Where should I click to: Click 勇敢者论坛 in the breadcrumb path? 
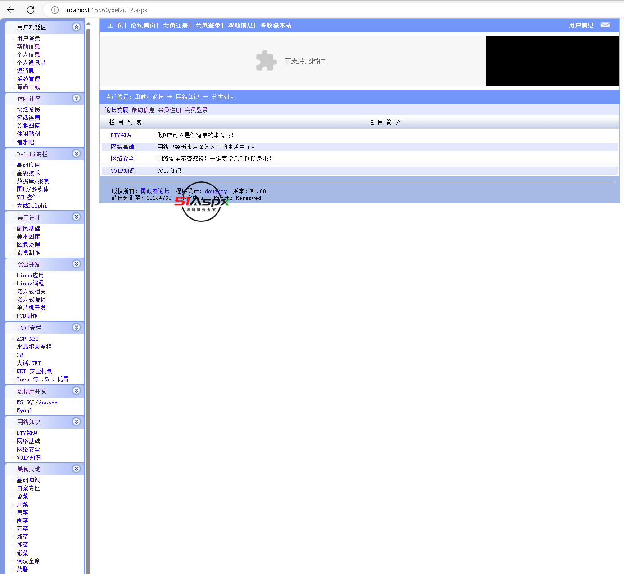click(x=149, y=97)
